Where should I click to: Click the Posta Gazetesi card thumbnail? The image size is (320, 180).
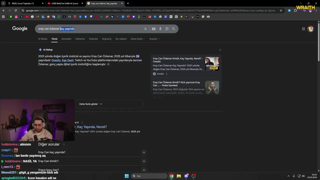[212, 87]
